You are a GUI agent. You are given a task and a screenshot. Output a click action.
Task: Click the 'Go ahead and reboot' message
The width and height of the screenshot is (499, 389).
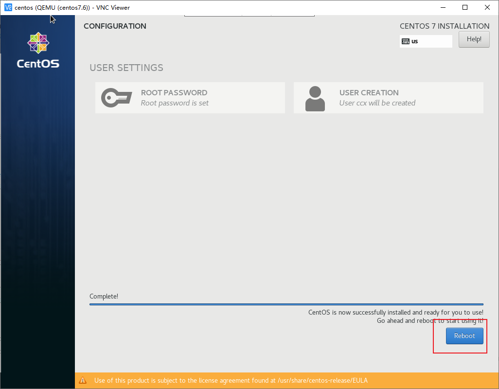430,320
